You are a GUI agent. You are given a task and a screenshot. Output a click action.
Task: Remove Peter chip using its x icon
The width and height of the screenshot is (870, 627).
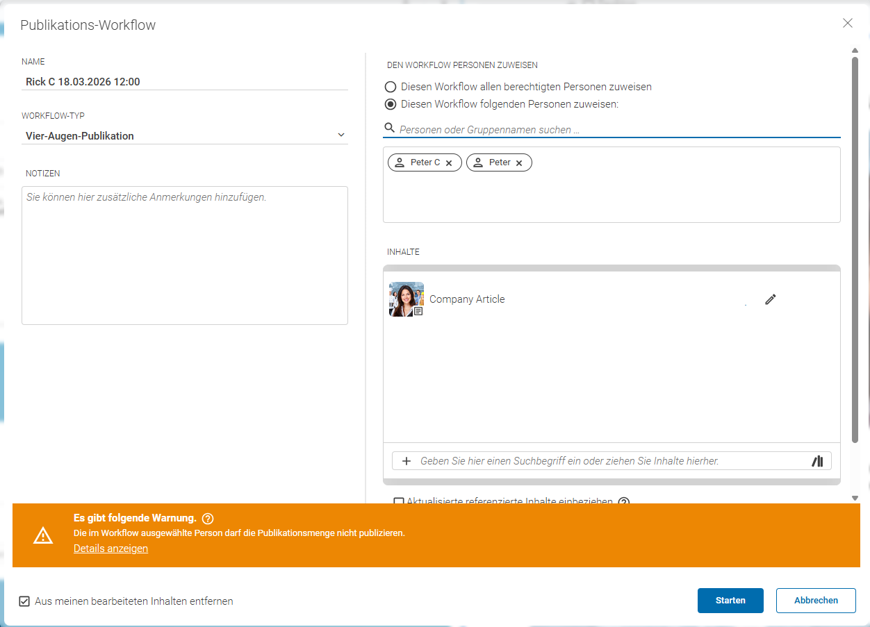519,163
